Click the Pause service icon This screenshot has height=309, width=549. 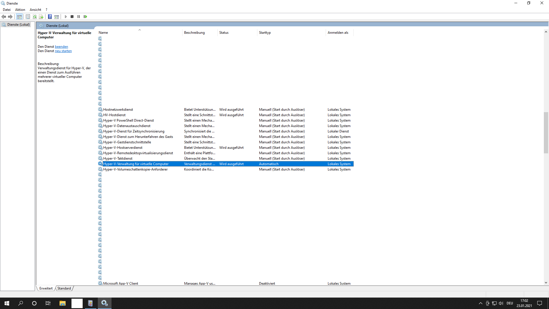pyautogui.click(x=79, y=17)
